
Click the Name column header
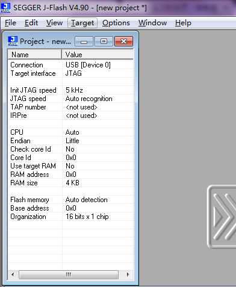34,55
